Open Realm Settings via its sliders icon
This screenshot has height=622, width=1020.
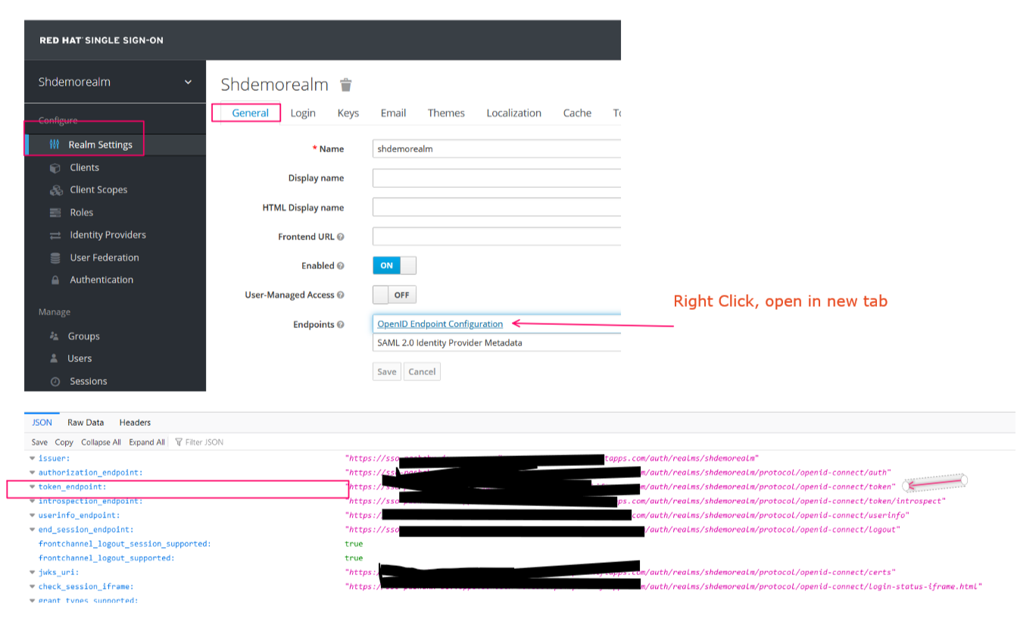[x=55, y=145]
